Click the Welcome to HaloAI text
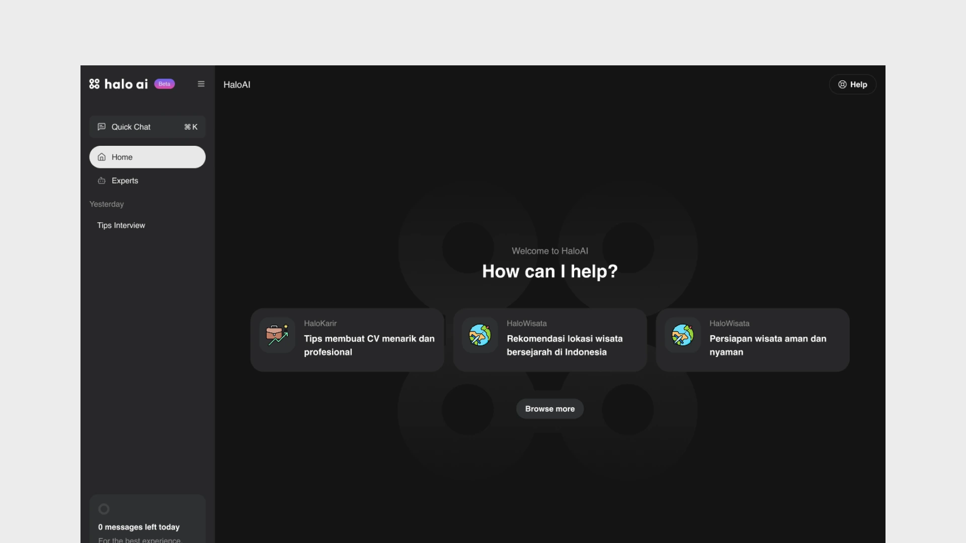The image size is (966, 543). click(550, 251)
